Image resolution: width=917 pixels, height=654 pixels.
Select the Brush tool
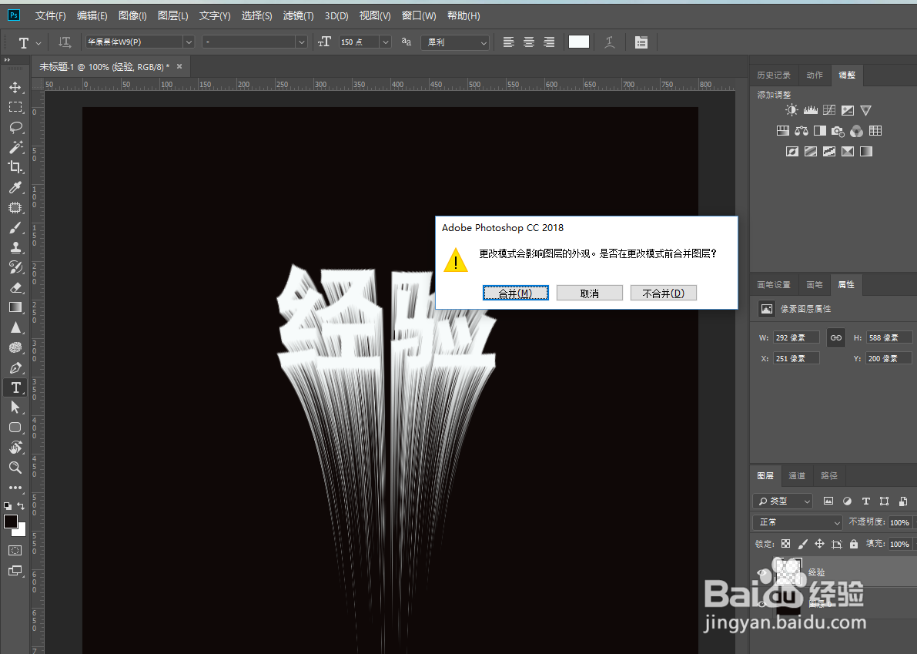coord(15,227)
